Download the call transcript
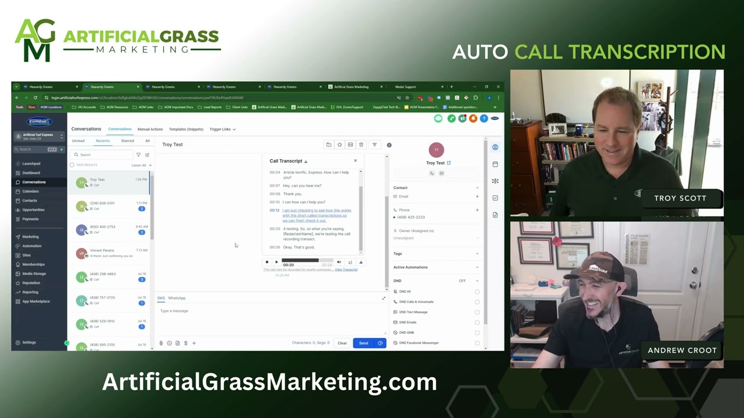744x418 pixels. click(x=306, y=161)
